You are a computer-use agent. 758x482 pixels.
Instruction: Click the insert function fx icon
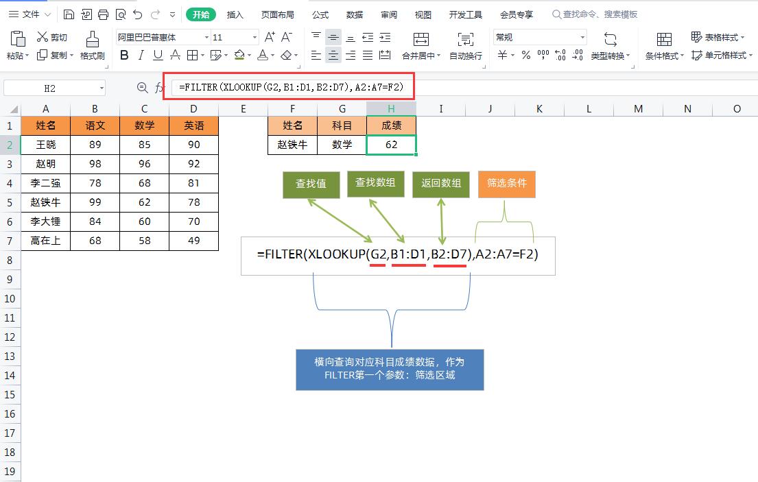pyautogui.click(x=159, y=88)
